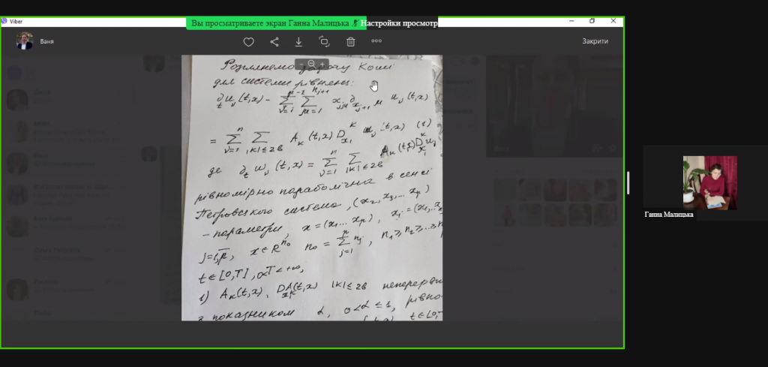Click the Viber logo in the title bar
The width and height of the screenshot is (768, 367).
(5, 21)
